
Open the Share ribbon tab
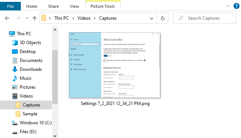(x=53, y=6)
